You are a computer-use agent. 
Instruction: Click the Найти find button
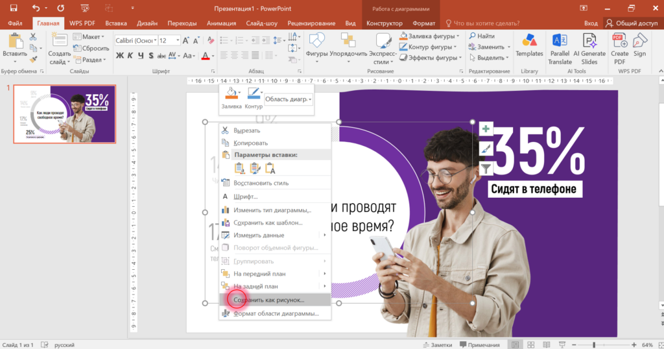click(482, 36)
